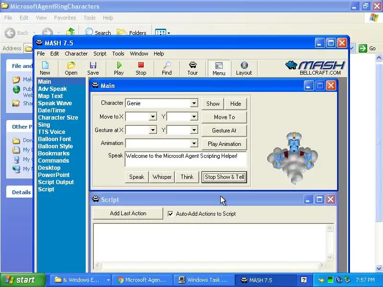Click the Move To button
The image size is (383, 287).
click(x=224, y=117)
